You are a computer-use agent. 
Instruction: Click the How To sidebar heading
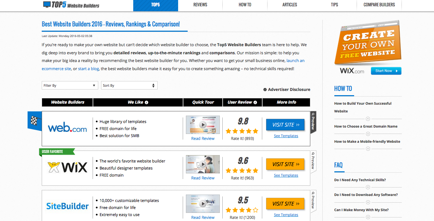click(x=343, y=88)
